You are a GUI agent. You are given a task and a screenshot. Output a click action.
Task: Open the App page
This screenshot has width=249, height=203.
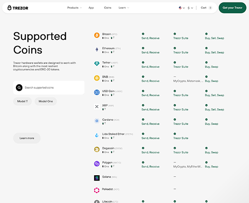pyautogui.click(x=91, y=7)
